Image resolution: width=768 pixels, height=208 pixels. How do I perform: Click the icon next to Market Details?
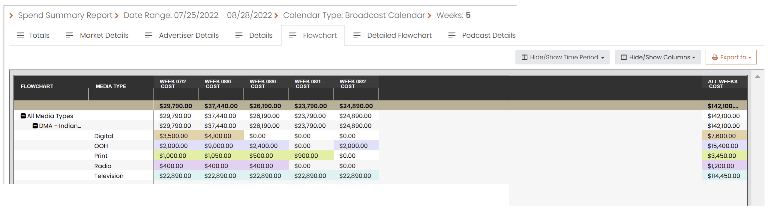coord(69,35)
